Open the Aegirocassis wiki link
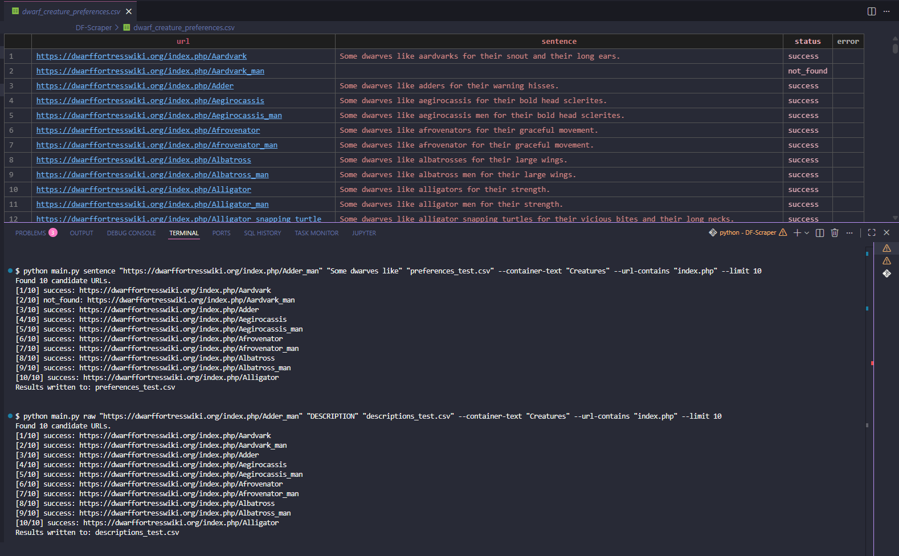Screen dimensions: 899x556 pyautogui.click(x=150, y=100)
